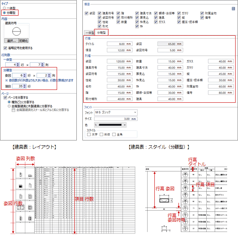Uncheck ページを分割する checkbox
The image size is (238, 236).
point(5,98)
